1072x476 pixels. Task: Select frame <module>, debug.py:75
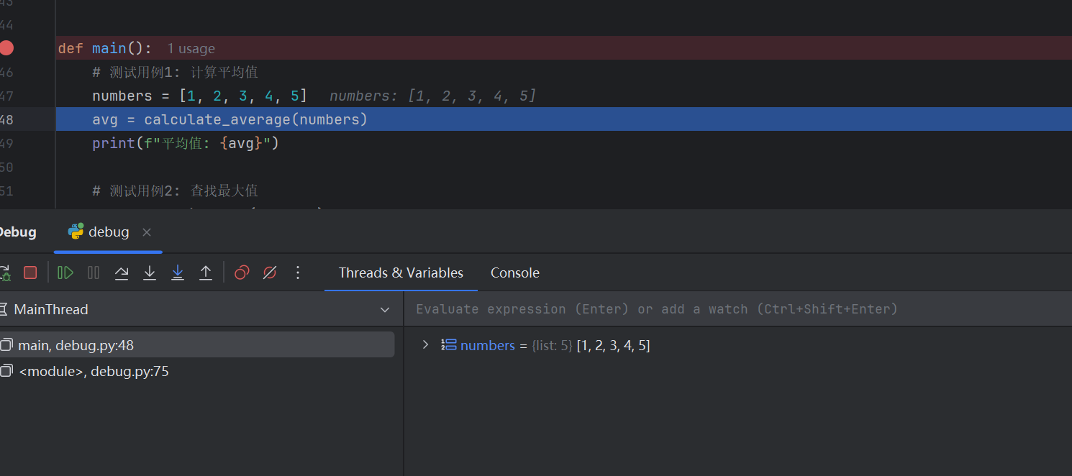(197, 371)
